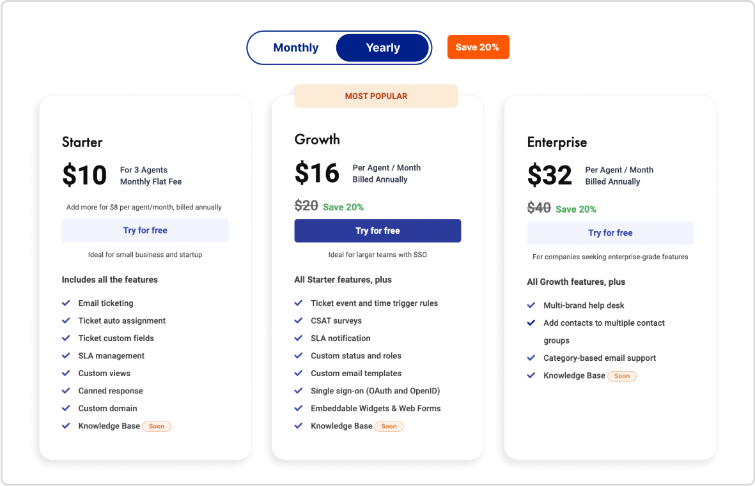Click Soon badge in Growth Knowledge Base
This screenshot has height=486, width=755.
click(x=389, y=427)
